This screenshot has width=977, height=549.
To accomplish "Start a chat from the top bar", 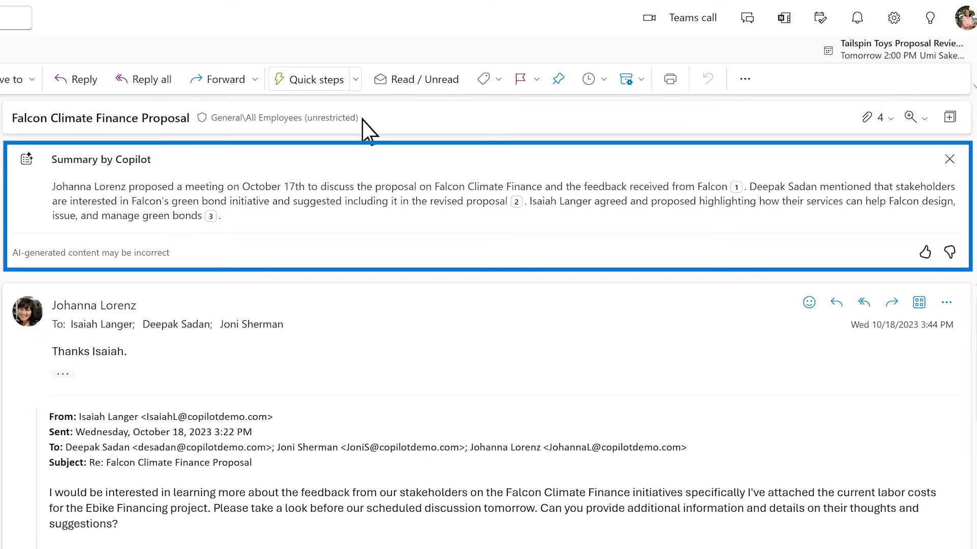I will tap(748, 17).
